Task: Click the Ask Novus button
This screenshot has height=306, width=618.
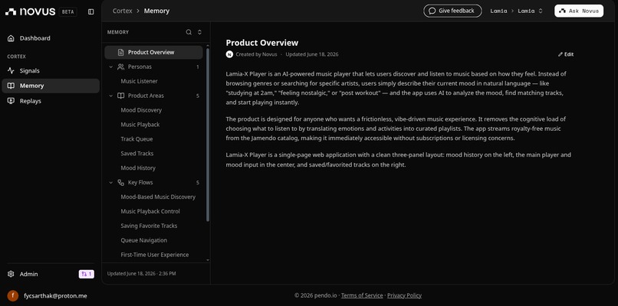Action: [579, 11]
